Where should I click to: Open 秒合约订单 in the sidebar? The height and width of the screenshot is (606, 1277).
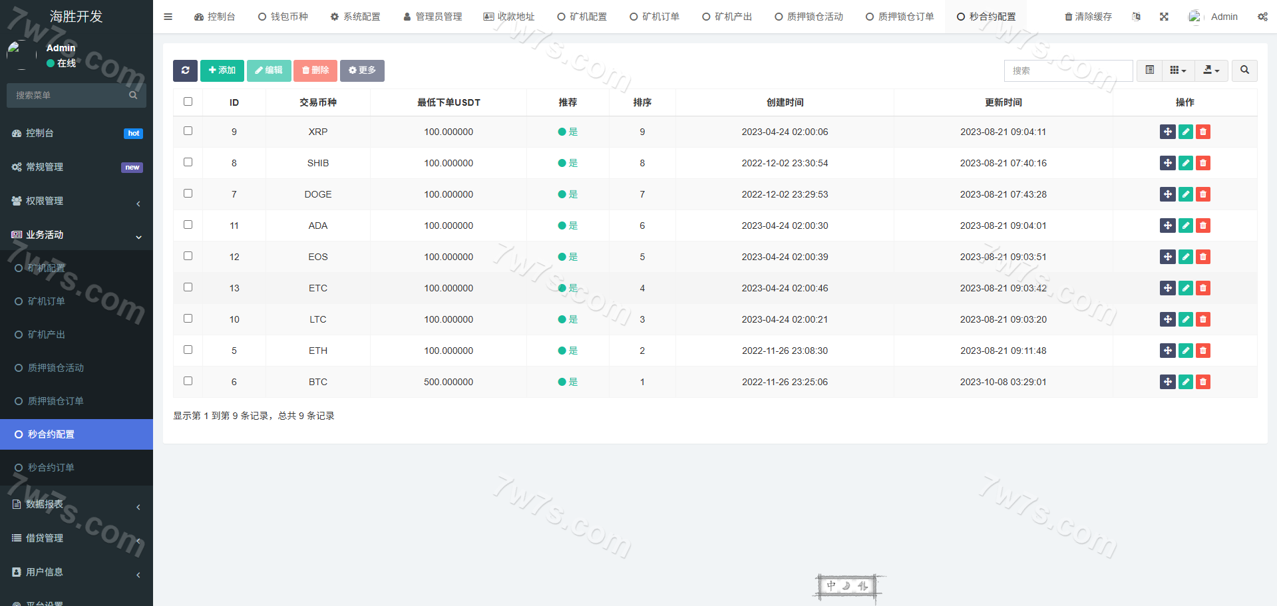coord(51,468)
